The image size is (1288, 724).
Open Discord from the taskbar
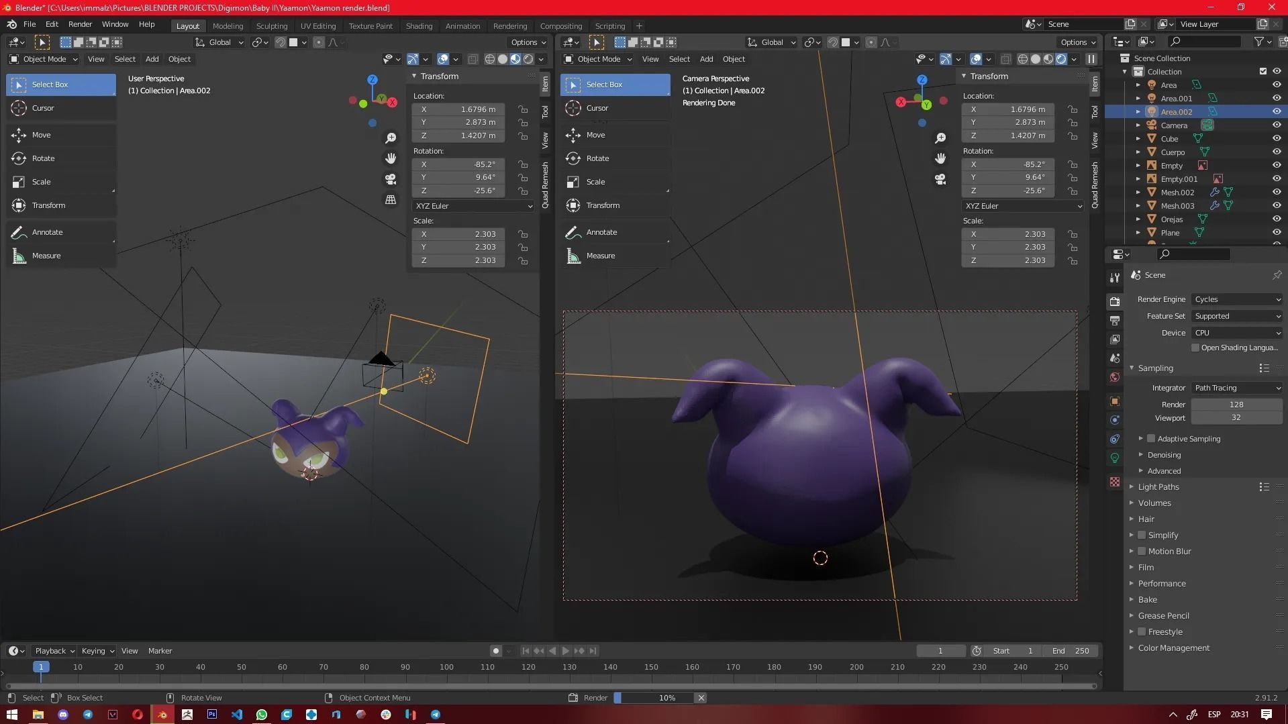[63, 715]
